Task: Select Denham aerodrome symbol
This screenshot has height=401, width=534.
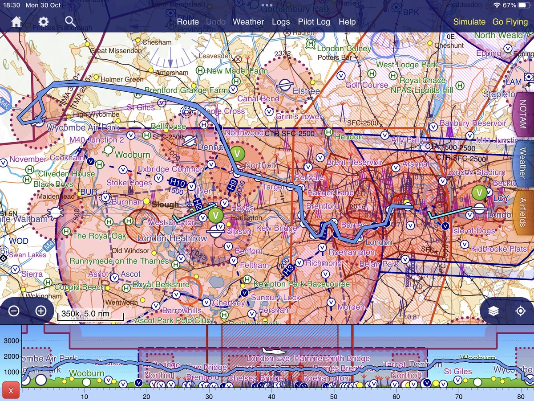Action: 190,140
